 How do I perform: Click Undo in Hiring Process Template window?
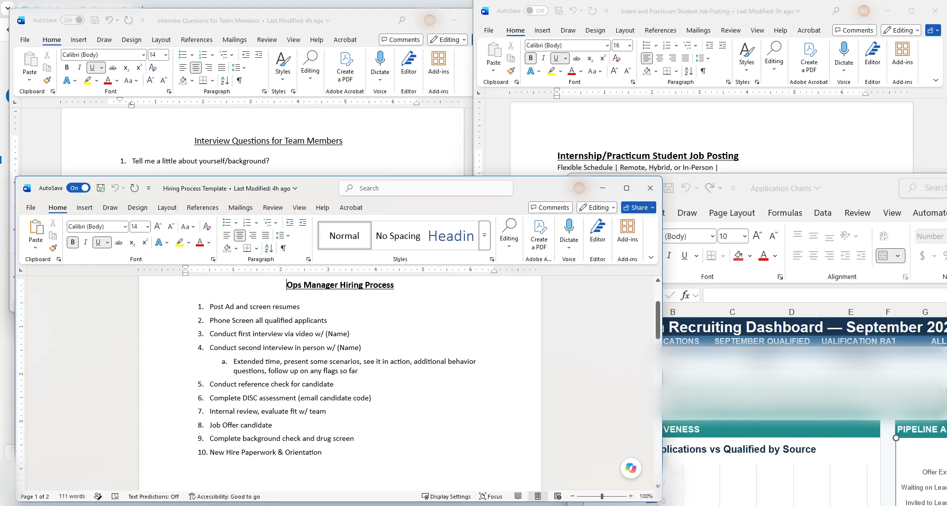pos(115,188)
